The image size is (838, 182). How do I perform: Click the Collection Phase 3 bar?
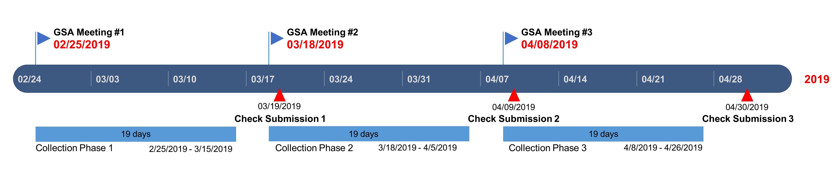(x=603, y=134)
